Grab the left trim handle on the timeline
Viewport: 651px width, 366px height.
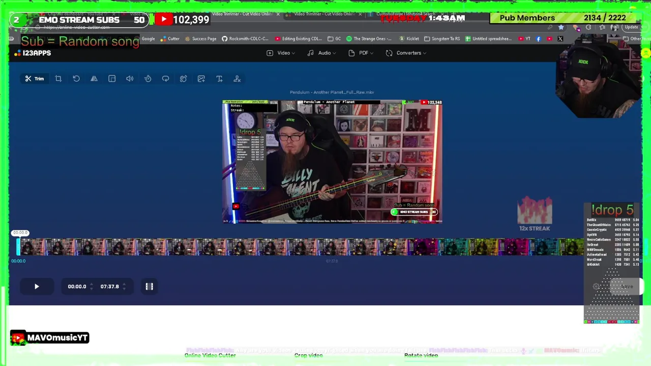pos(18,248)
